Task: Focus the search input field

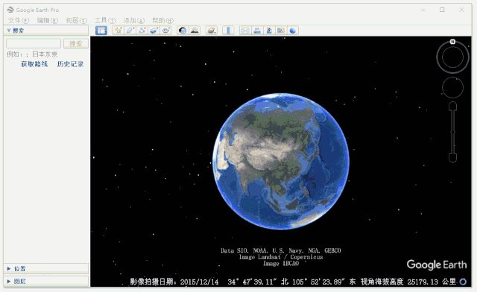Action: click(34, 43)
